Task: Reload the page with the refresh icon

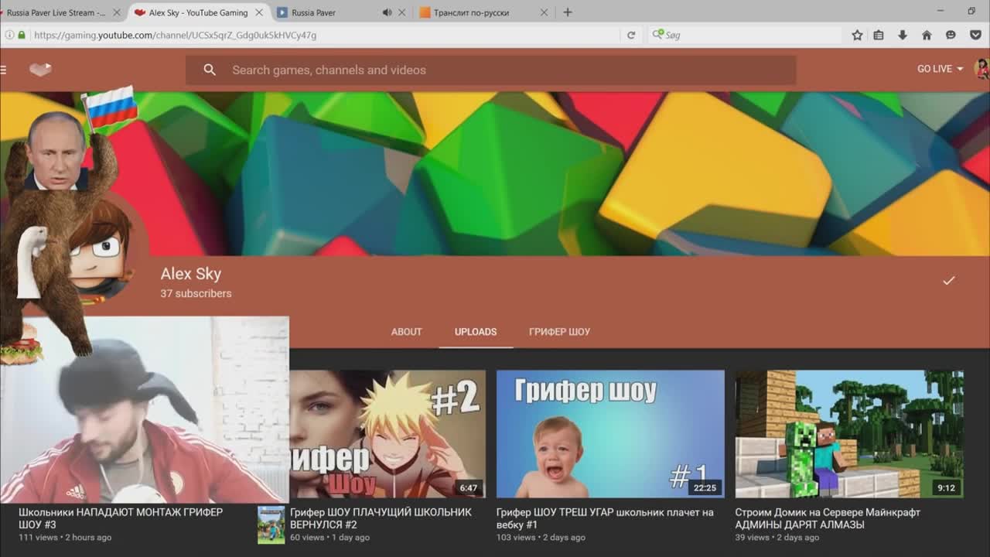Action: click(x=631, y=35)
